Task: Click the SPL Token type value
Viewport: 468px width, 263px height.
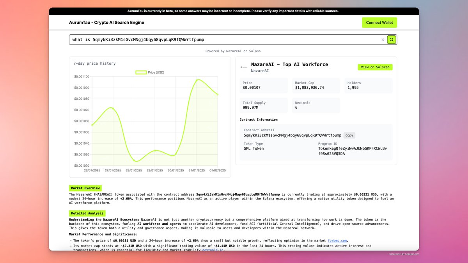Action: point(254,148)
